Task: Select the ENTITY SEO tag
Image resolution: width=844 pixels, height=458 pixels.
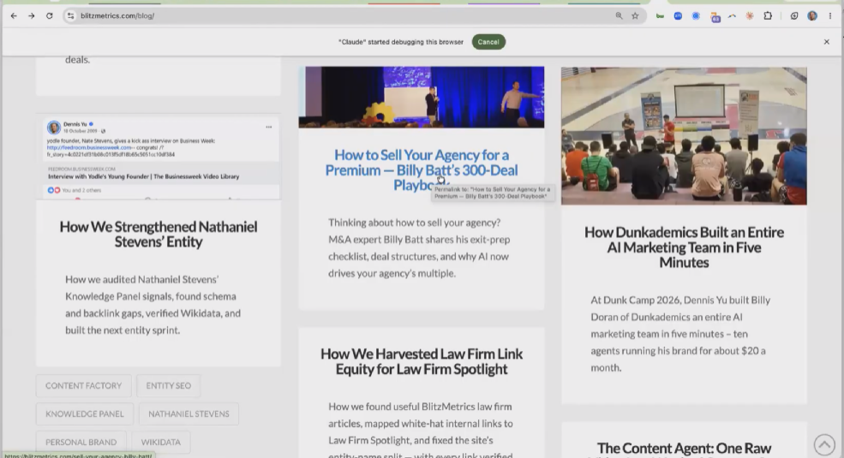Action: [x=169, y=385]
